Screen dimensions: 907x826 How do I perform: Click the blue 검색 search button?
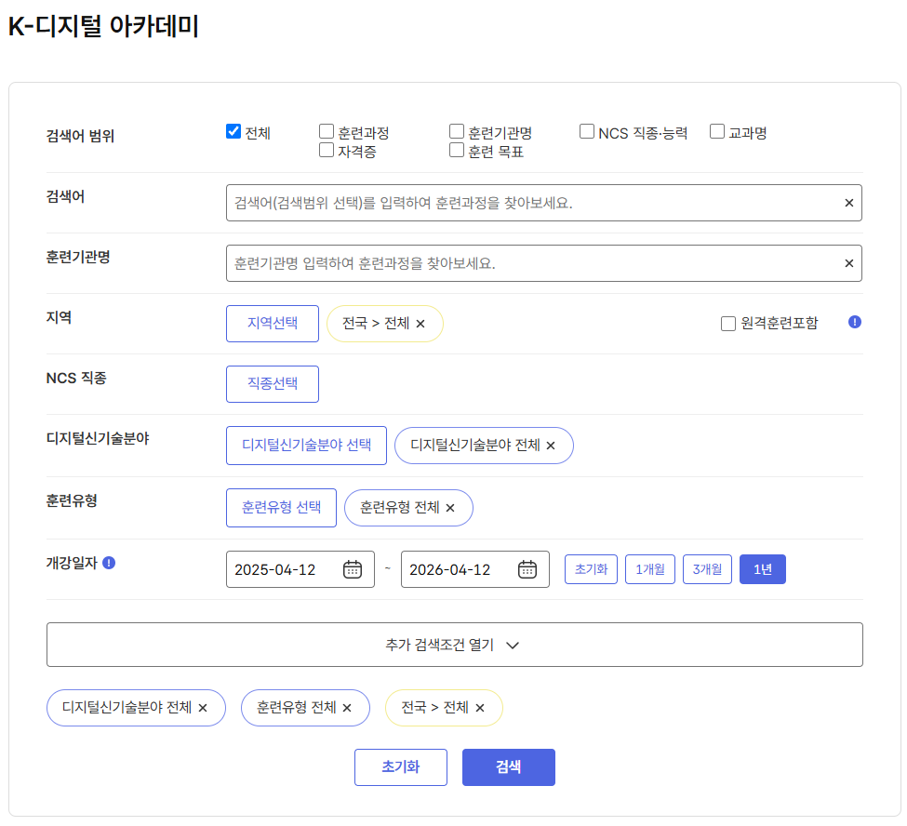[x=509, y=767]
